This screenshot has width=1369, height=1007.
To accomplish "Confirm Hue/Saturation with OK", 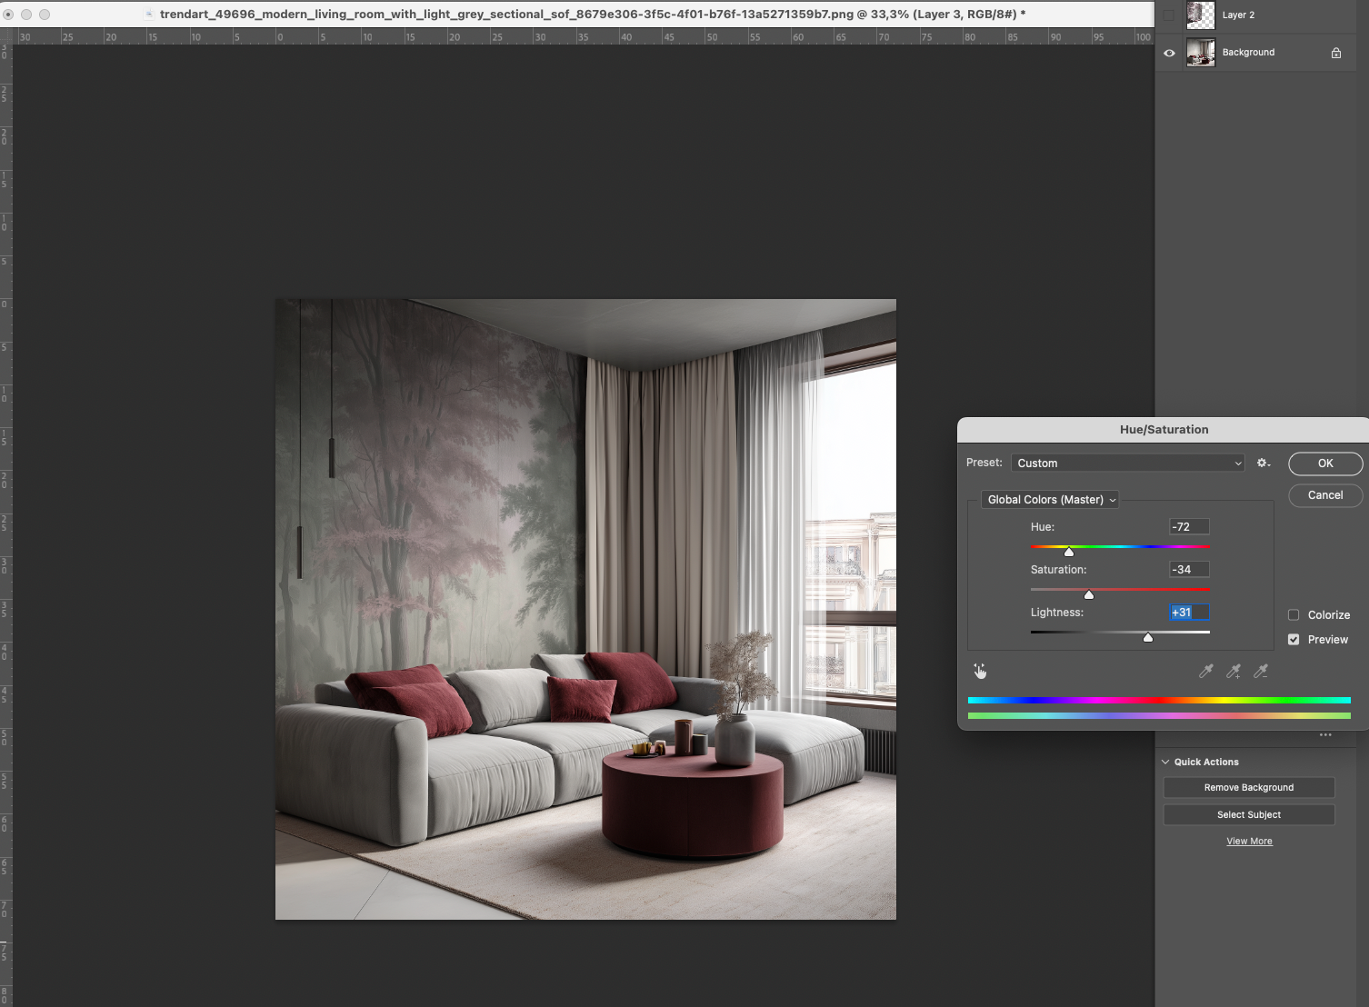I will pyautogui.click(x=1325, y=464).
